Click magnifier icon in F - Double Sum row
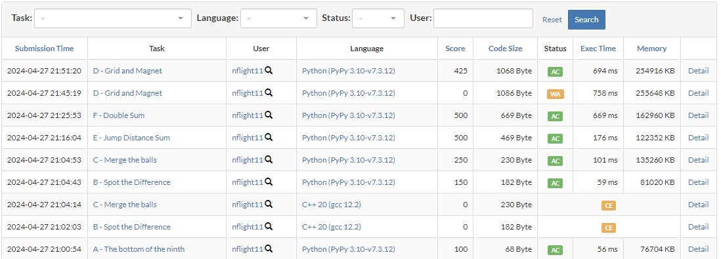 click(x=269, y=115)
